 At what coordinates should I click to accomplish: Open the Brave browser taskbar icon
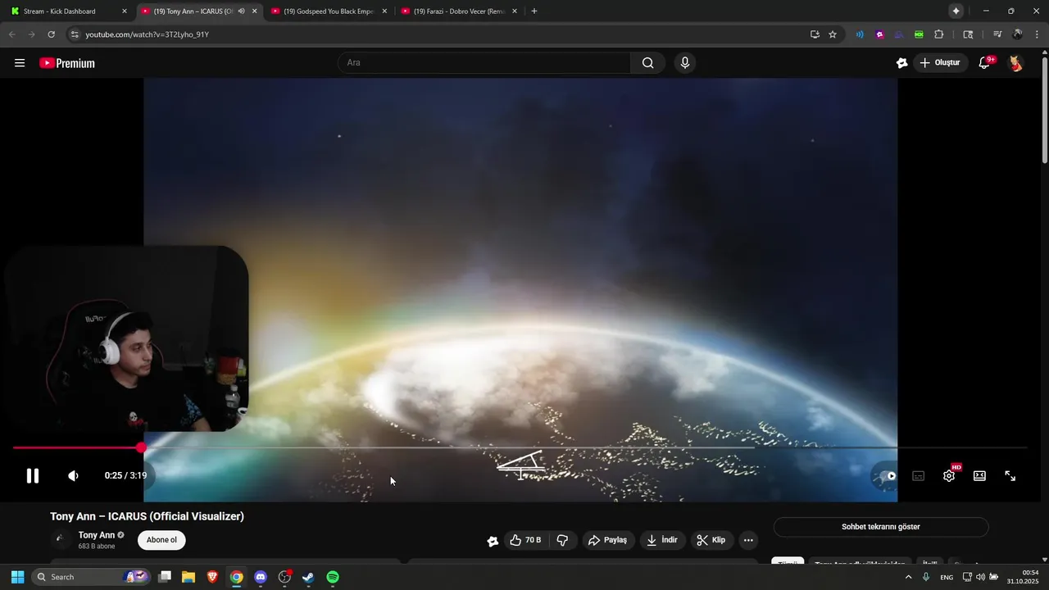[212, 577]
